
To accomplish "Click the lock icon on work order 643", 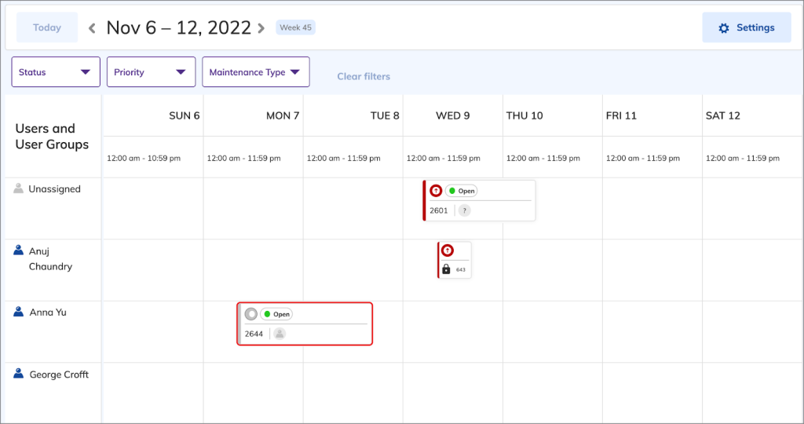I will (446, 269).
